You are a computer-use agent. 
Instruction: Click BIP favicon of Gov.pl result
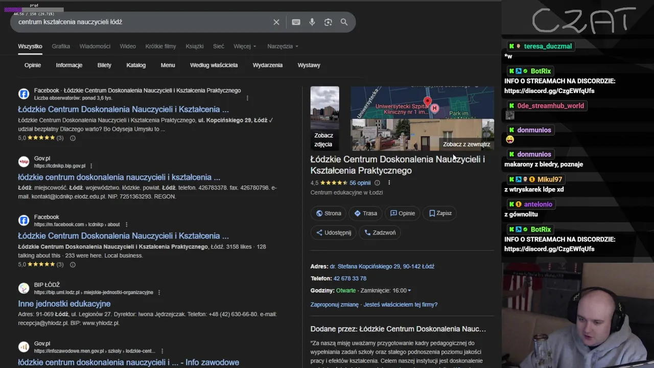pos(24,162)
